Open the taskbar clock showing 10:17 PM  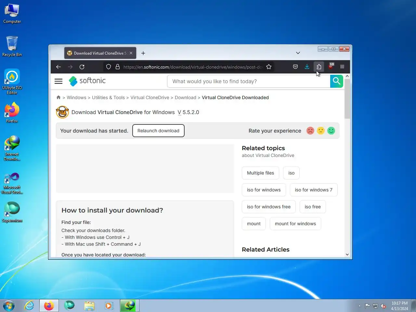(399, 306)
